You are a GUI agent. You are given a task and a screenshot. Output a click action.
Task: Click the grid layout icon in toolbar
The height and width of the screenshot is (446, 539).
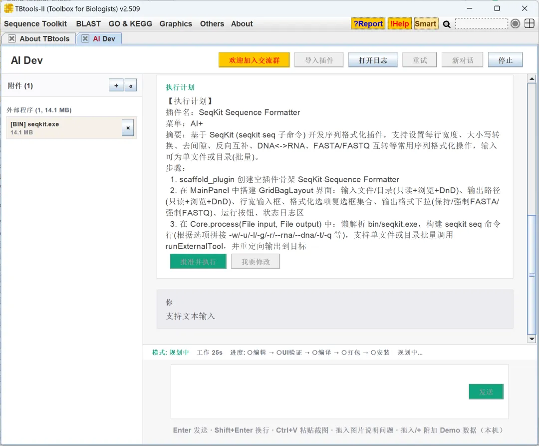pyautogui.click(x=530, y=24)
